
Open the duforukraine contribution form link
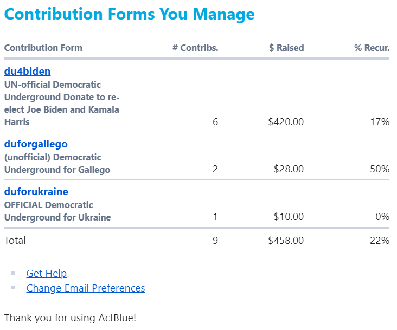[x=36, y=192]
